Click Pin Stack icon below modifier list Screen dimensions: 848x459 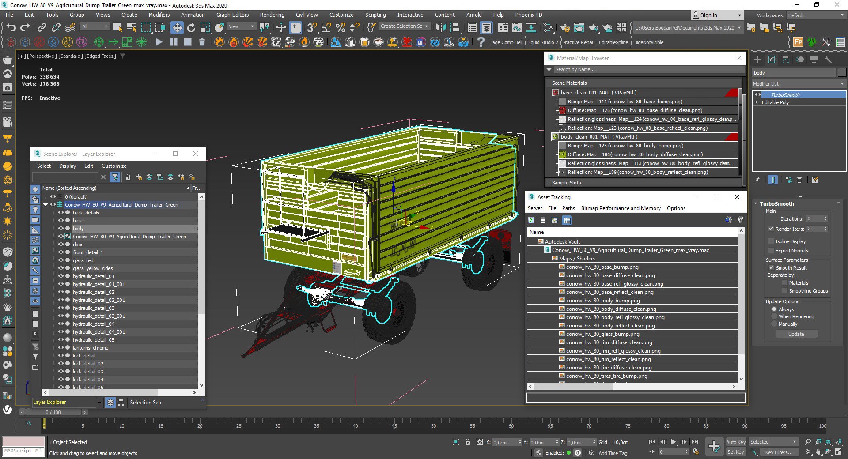point(757,180)
